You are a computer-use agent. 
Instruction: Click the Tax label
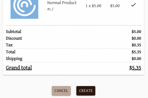[x=9, y=45]
